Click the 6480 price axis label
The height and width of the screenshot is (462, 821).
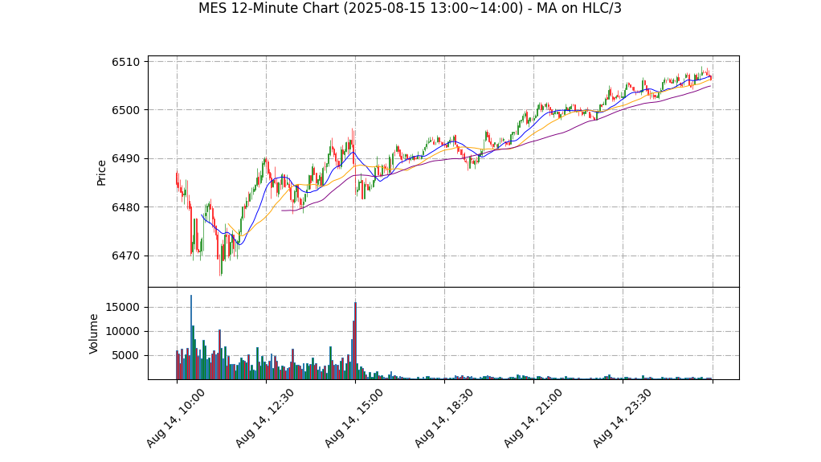(x=125, y=207)
